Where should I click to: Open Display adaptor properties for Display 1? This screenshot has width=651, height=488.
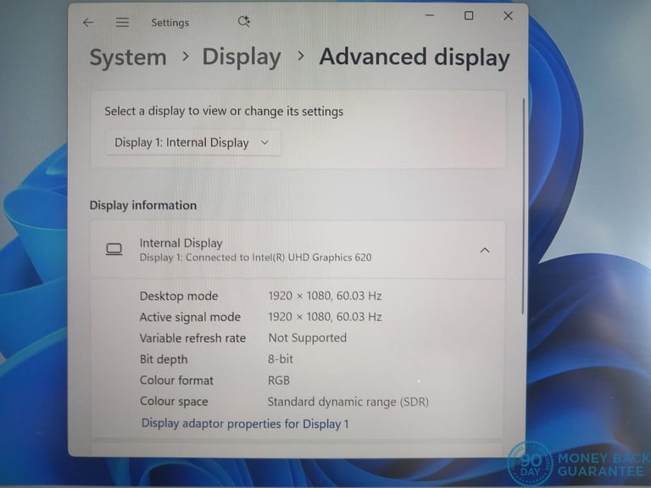click(x=245, y=424)
